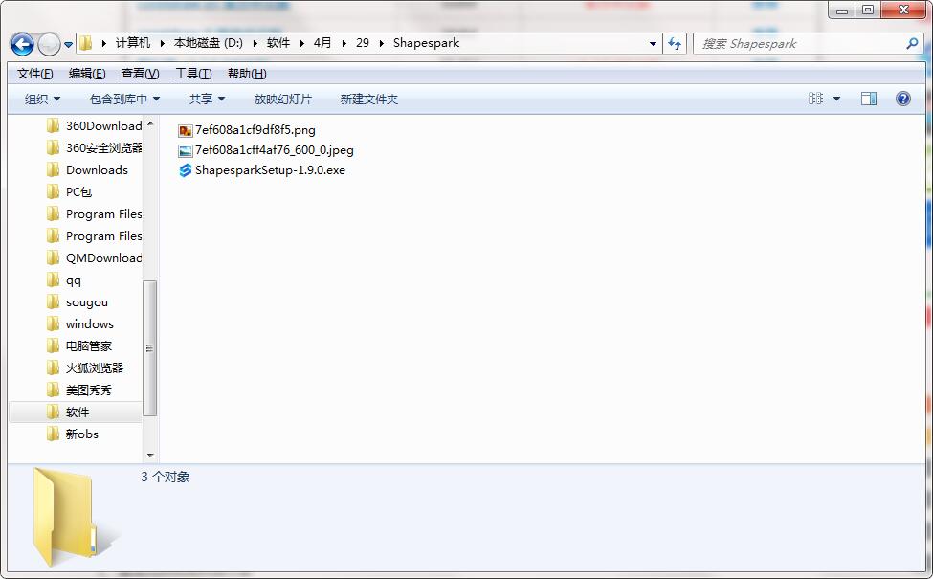The image size is (933, 579).
Task: Open the 帮助(H) menu
Action: pyautogui.click(x=247, y=73)
